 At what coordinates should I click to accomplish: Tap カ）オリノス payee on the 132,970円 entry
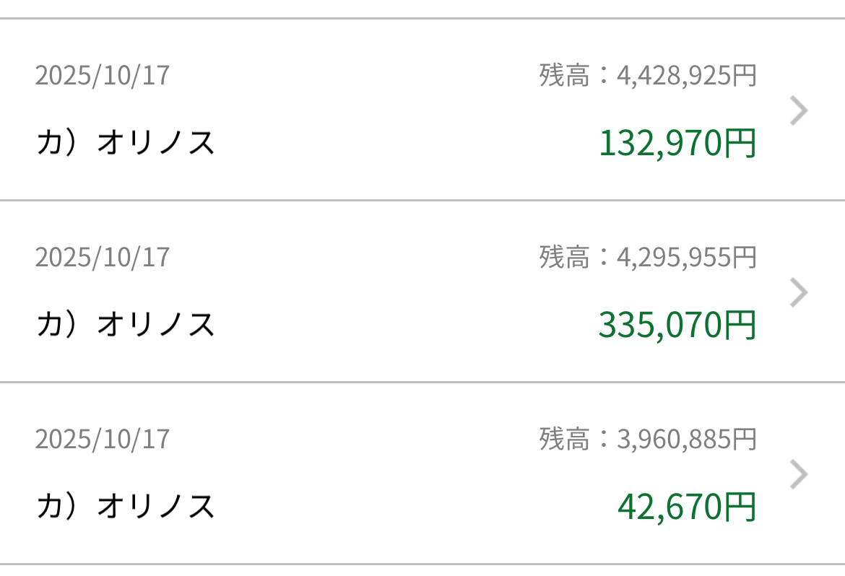[126, 143]
